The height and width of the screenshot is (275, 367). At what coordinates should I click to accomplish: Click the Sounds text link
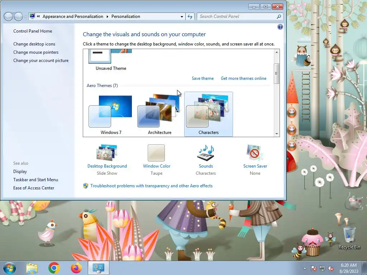(206, 166)
